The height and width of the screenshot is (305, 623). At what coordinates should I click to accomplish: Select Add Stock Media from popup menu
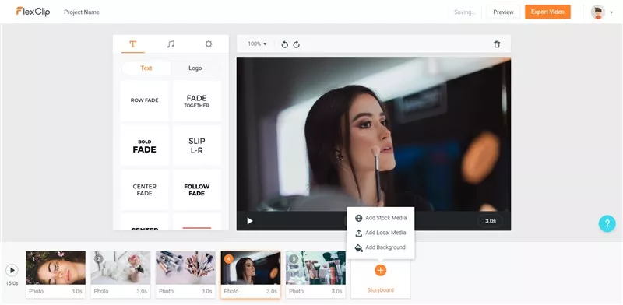click(x=380, y=218)
